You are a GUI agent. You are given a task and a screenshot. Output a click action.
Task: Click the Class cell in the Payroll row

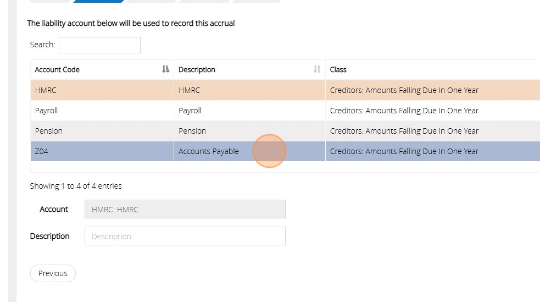pyautogui.click(x=404, y=111)
